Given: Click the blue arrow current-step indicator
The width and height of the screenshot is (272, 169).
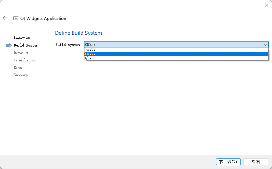Looking at the screenshot, I should tap(9, 45).
